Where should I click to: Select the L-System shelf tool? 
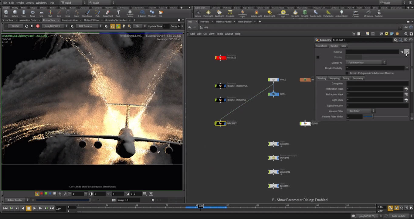pyautogui.click(x=142, y=13)
